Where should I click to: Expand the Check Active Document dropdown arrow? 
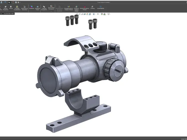[51, 11]
